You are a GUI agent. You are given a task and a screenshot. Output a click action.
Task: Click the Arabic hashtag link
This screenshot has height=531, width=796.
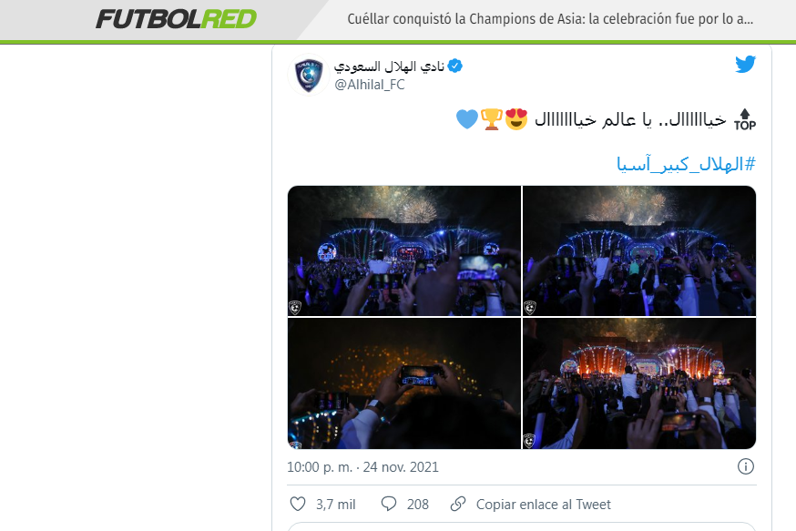[686, 165]
